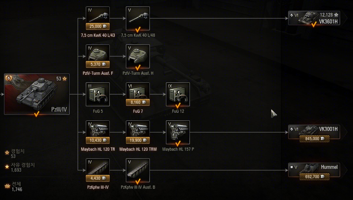
Task: Select the Maybach HL 120 TRM engine
Action: [x=138, y=132]
